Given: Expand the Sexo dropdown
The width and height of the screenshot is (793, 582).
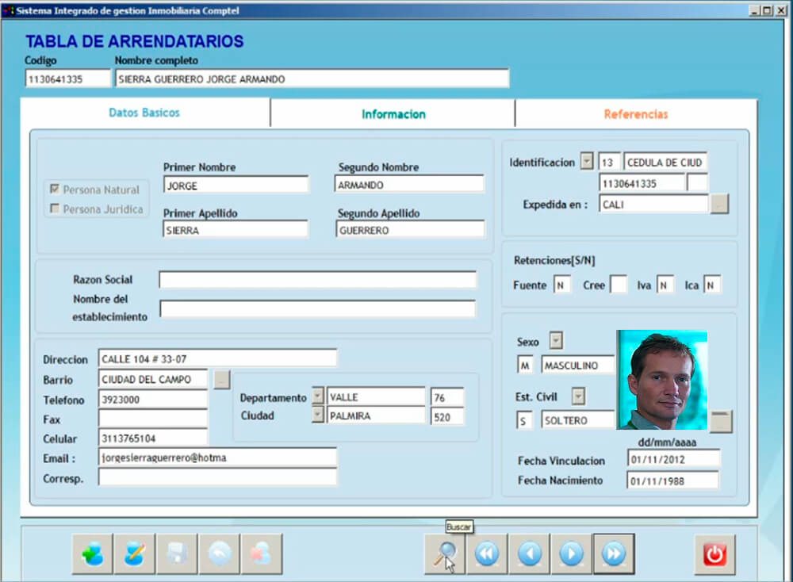Looking at the screenshot, I should [556, 341].
